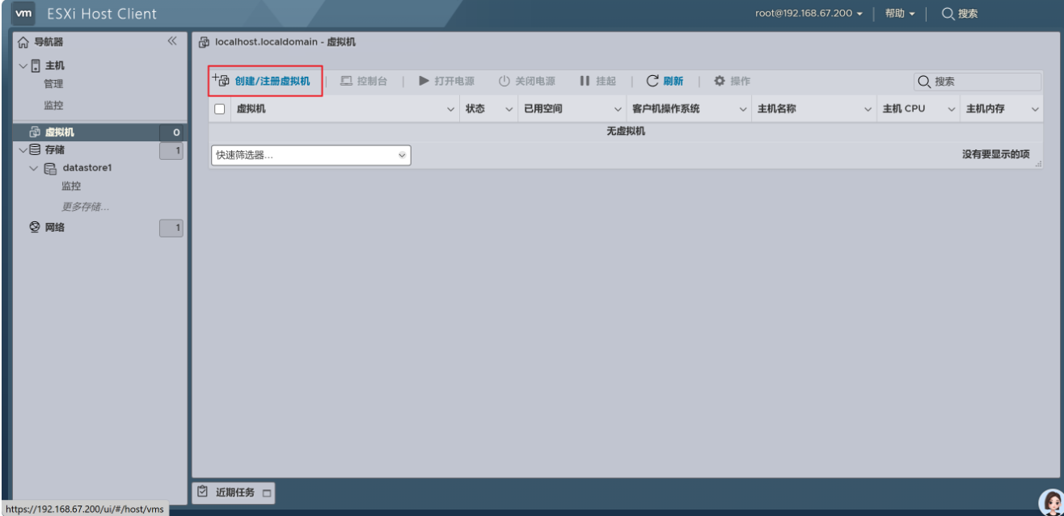Open the Quick filters dropdown
The image size is (1064, 516).
pos(311,156)
